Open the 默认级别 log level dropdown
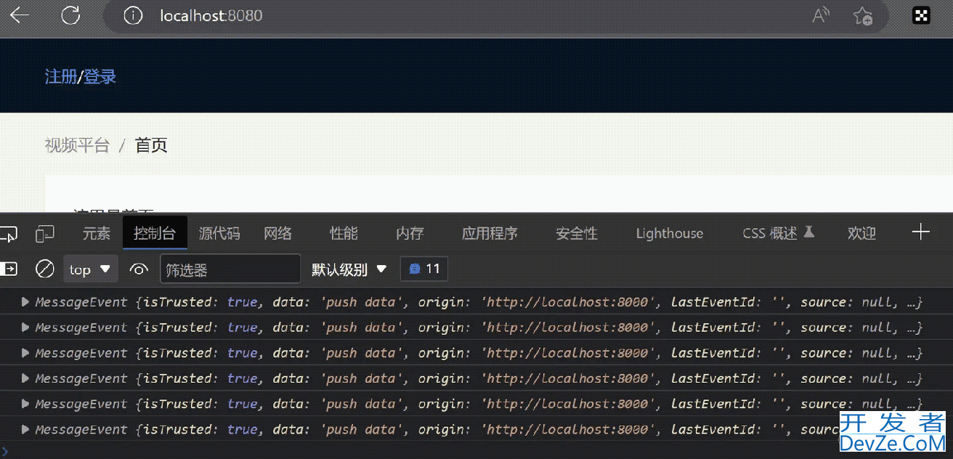Image resolution: width=953 pixels, height=459 pixels. click(349, 269)
